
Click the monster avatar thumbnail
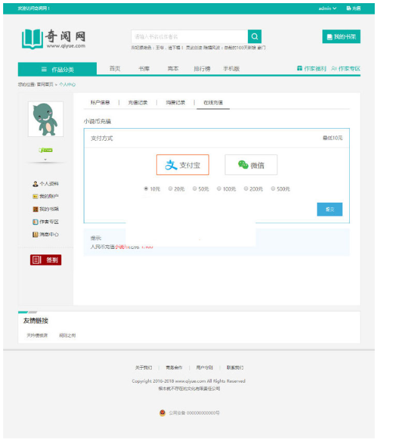pos(46,119)
